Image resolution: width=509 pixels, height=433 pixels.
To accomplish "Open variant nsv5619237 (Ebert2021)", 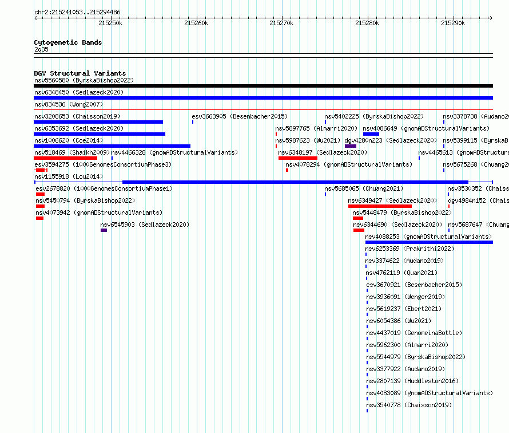I will click(x=404, y=309).
